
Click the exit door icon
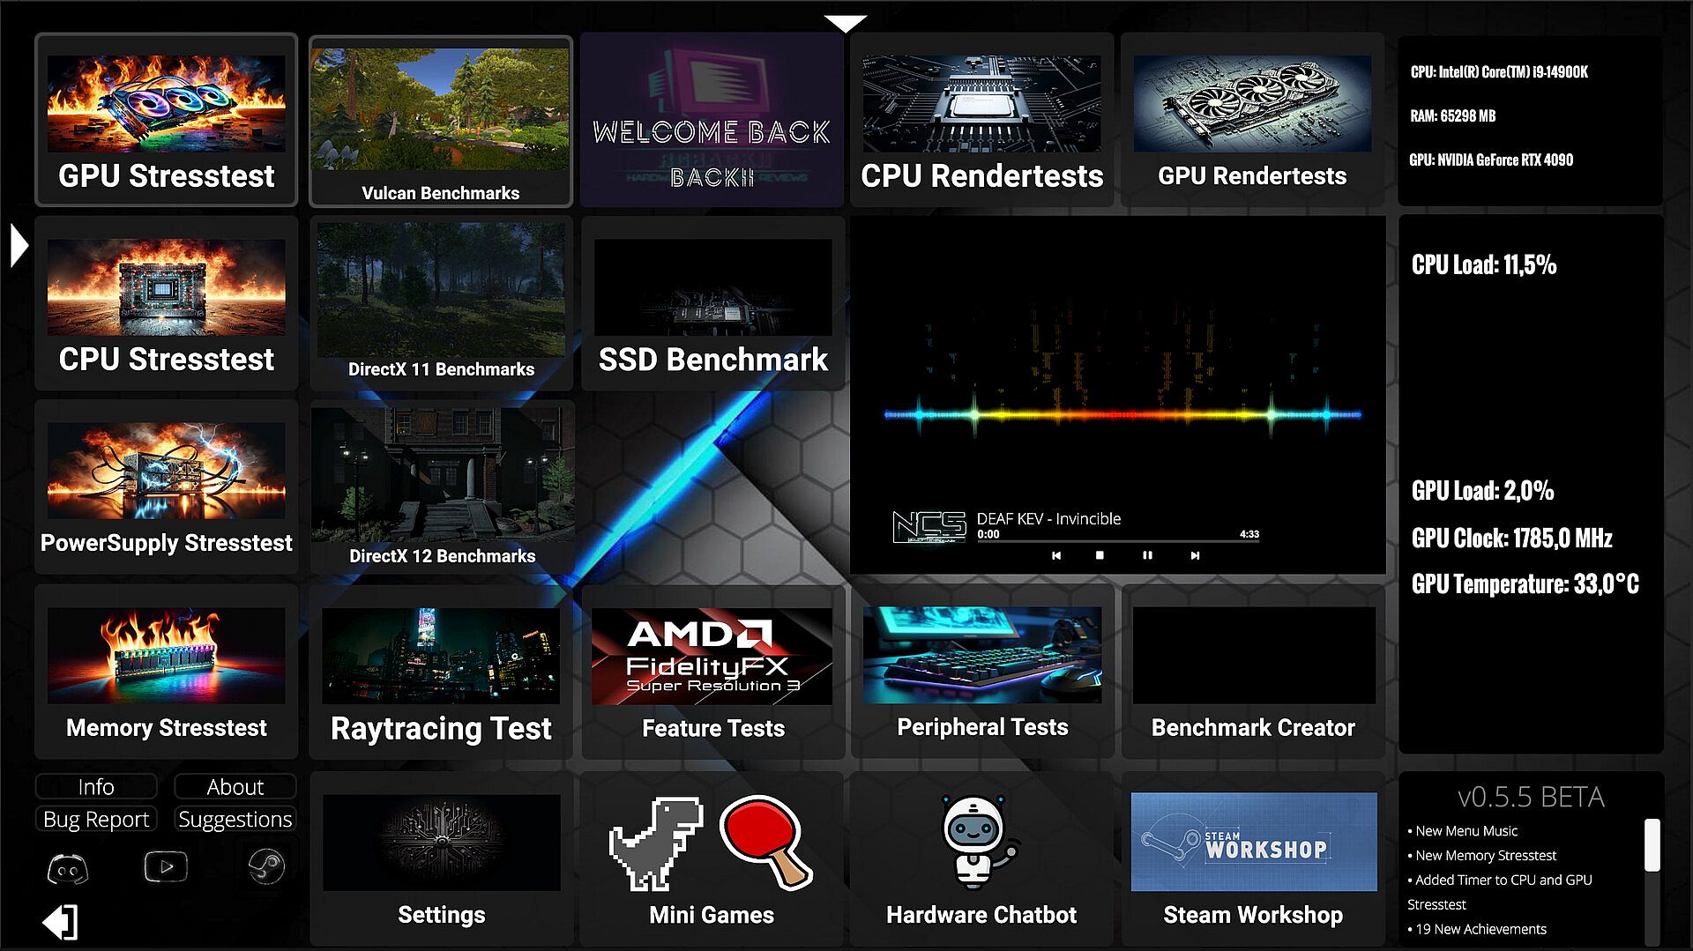(x=60, y=922)
